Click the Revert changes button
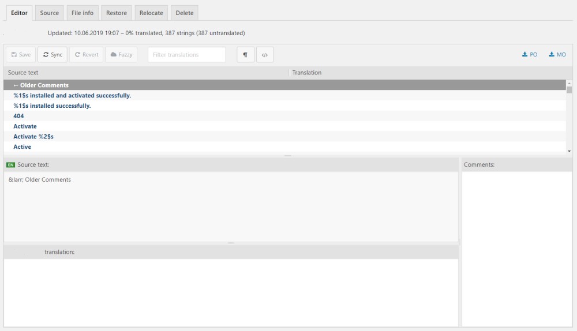The width and height of the screenshot is (577, 331). [86, 55]
